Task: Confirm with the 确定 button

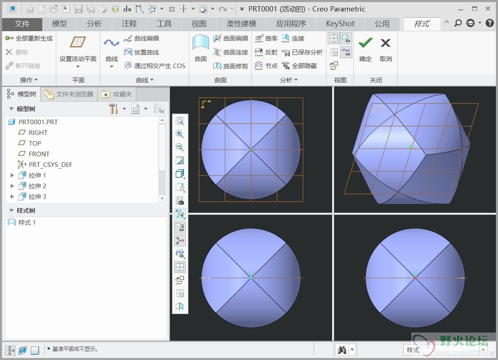Action: point(365,49)
